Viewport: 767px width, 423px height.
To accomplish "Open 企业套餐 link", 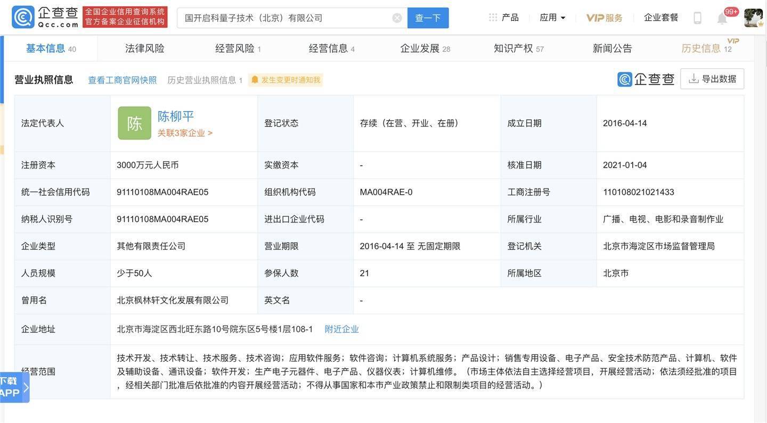I will (x=661, y=18).
